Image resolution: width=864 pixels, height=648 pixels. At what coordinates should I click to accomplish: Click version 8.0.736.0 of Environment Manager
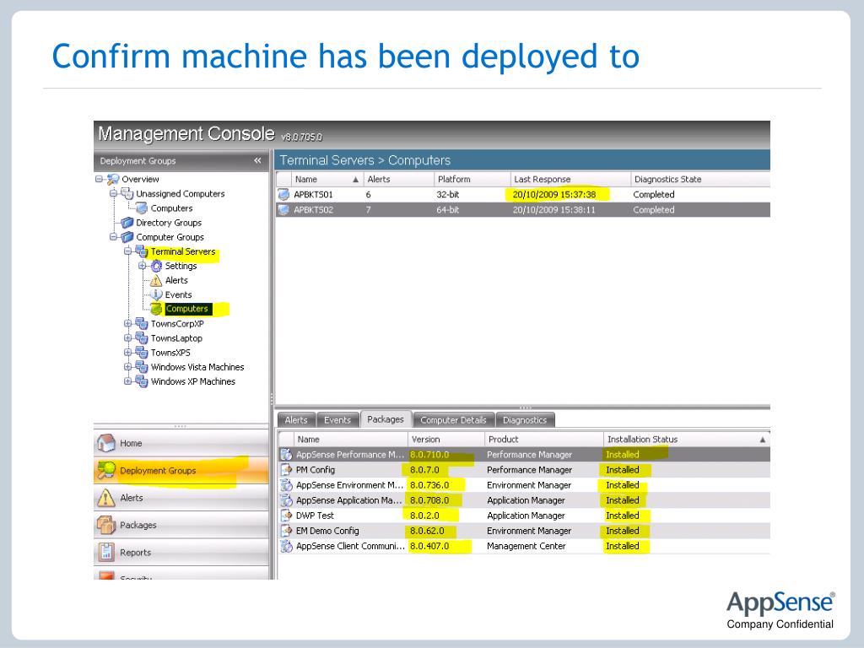click(429, 485)
